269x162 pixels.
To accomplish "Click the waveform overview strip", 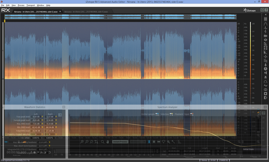I will [121, 17].
